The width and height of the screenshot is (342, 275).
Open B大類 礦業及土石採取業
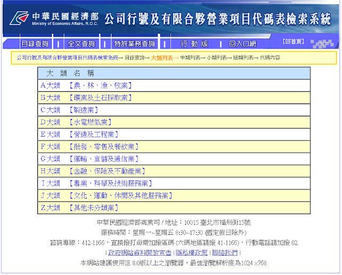tap(86, 98)
